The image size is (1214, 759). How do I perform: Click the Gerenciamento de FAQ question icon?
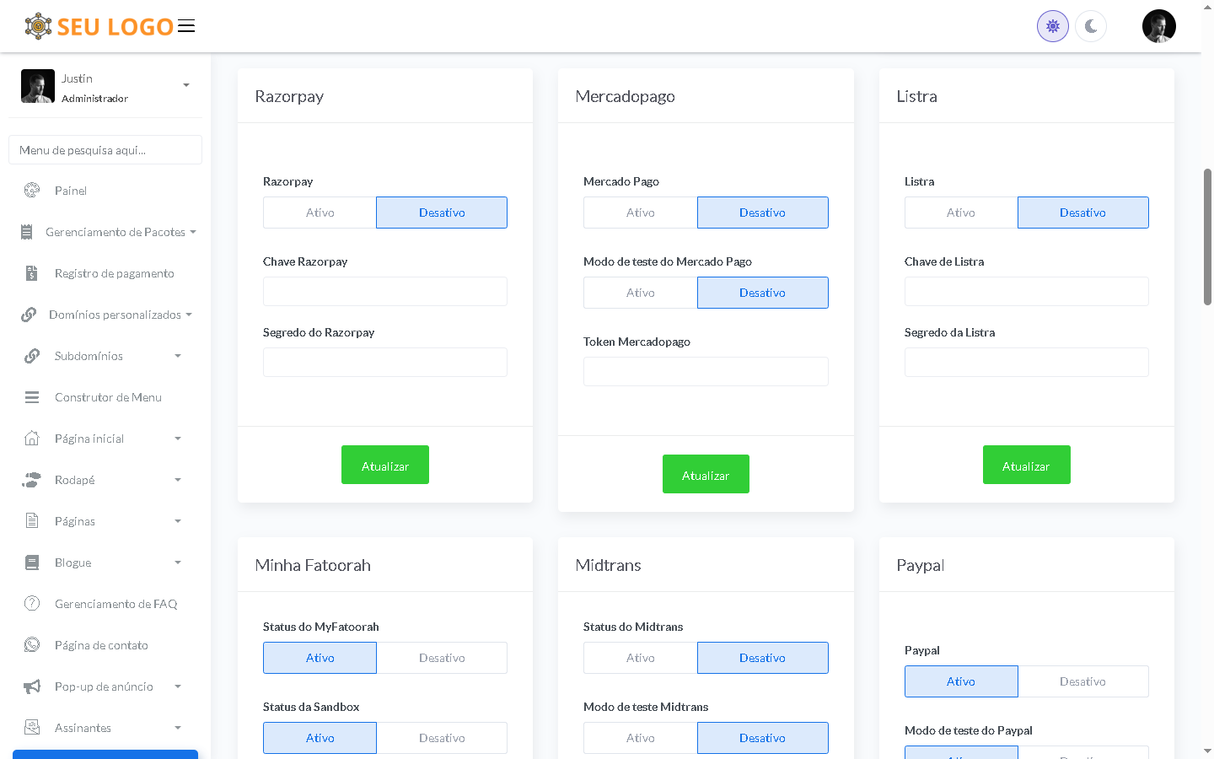click(32, 604)
